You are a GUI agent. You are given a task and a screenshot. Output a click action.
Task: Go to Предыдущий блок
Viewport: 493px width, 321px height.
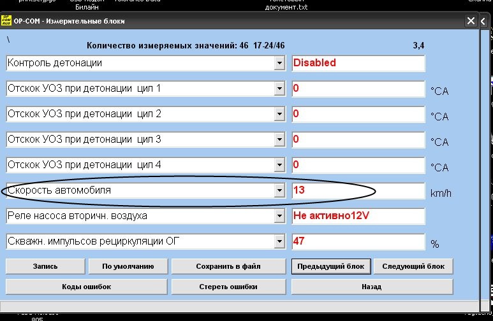pos(331,266)
